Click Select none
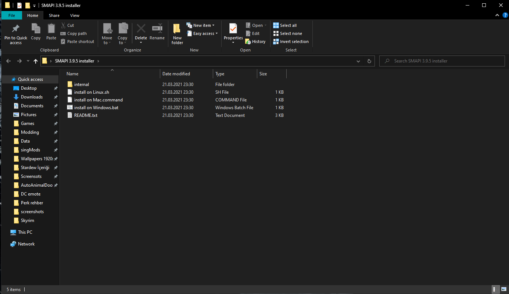 (x=287, y=33)
